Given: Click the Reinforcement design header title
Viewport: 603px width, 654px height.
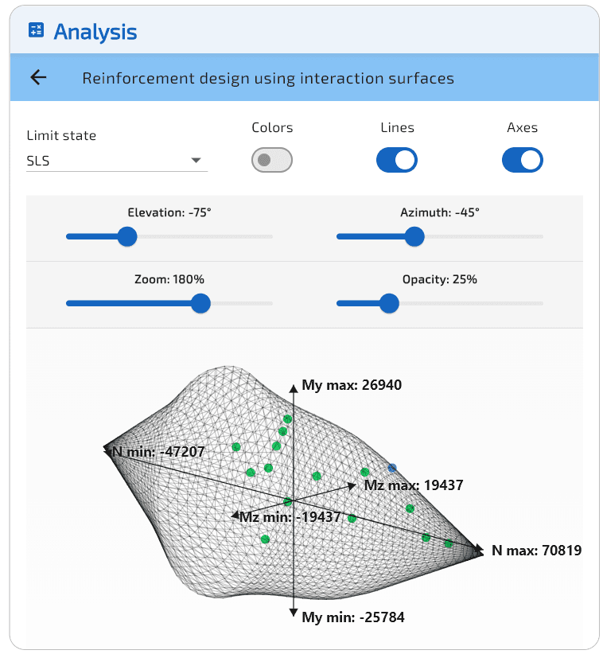Looking at the screenshot, I should click(268, 78).
